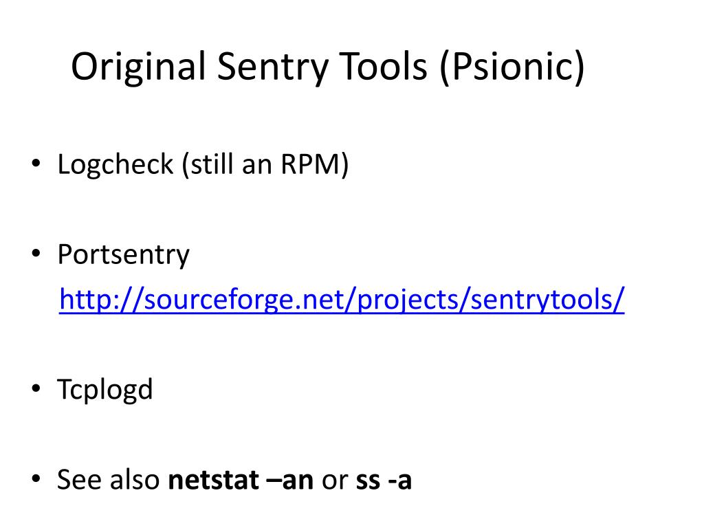Click '(still an' in the first bullet
This screenshot has width=704, height=528.
(227, 165)
